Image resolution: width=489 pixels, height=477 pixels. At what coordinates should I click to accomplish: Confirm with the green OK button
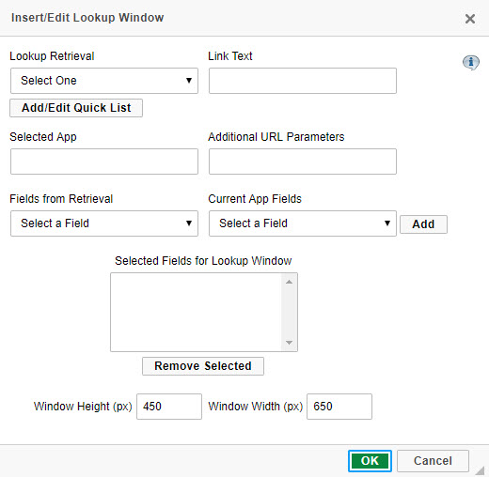370,461
